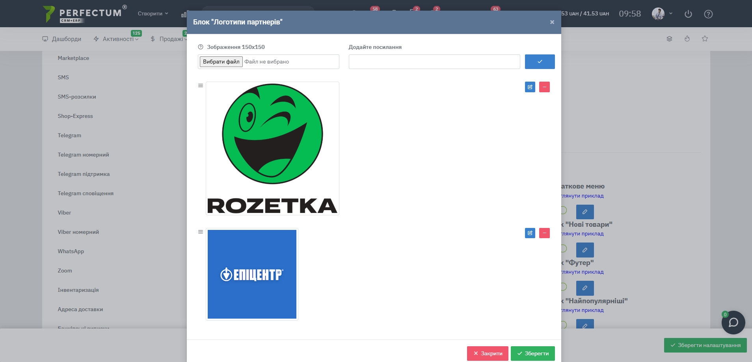View example link under 'Нові товари'
Image resolution: width=752 pixels, height=362 pixels.
583,234
